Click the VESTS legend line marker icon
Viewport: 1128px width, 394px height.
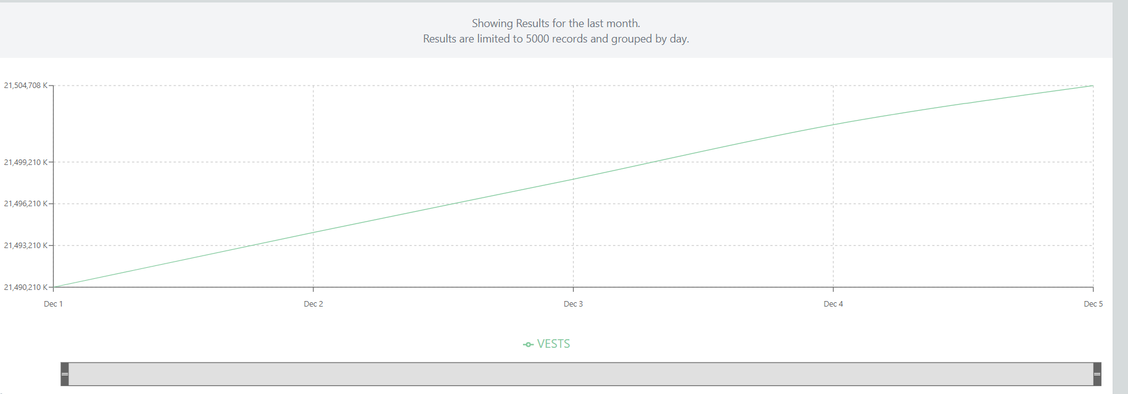coord(528,345)
